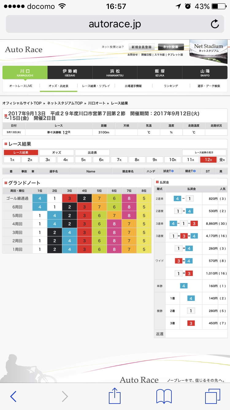This screenshot has height=410, width=230.
Task: Switch to タブレット版 link
Action: coord(175,54)
